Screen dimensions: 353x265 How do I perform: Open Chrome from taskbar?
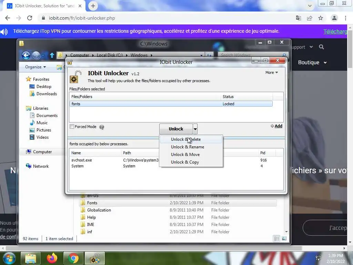(73, 258)
